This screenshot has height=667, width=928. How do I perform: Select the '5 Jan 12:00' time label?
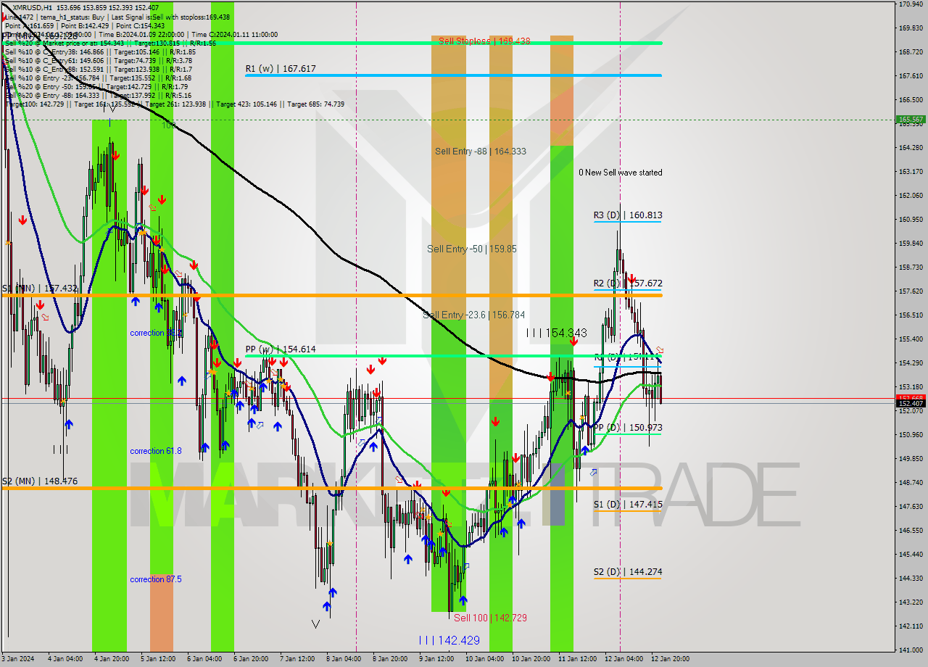[157, 659]
